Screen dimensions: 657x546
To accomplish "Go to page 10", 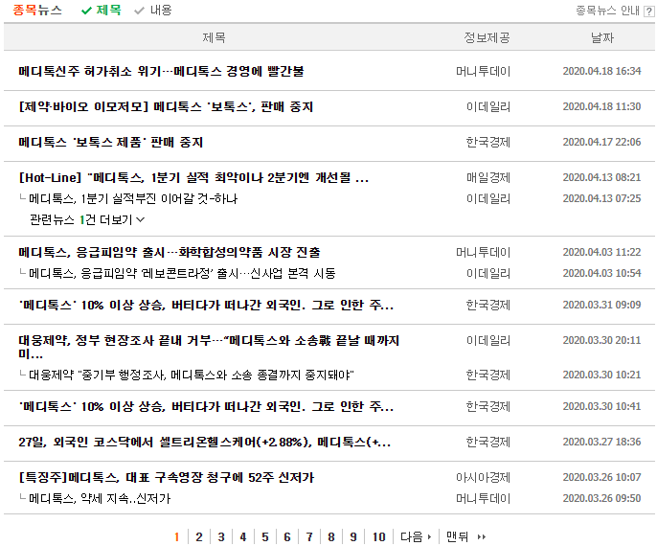I will [x=379, y=536].
